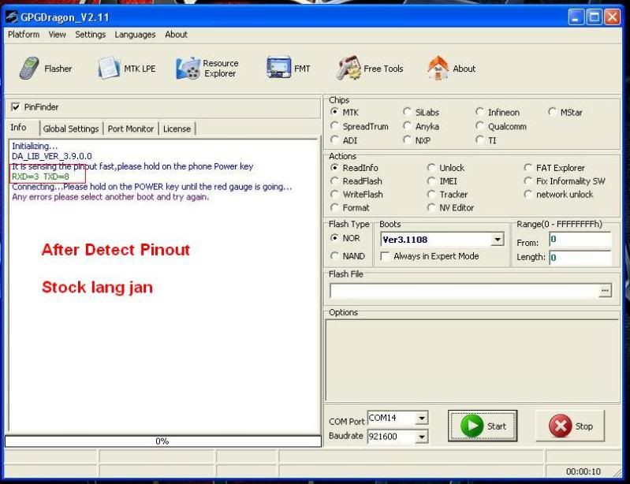The height and width of the screenshot is (484, 630).
Task: Click the 0% progress bar
Action: 162,441
